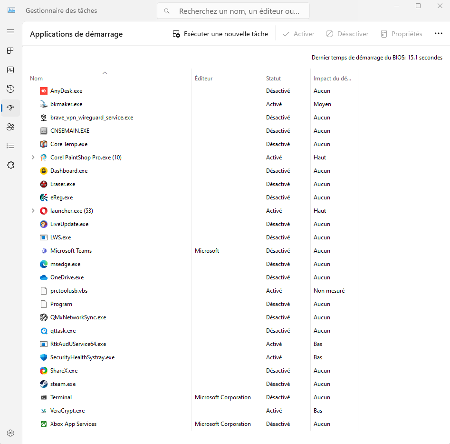The height and width of the screenshot is (444, 450).
Task: Click the Désactiver button
Action: pos(347,34)
